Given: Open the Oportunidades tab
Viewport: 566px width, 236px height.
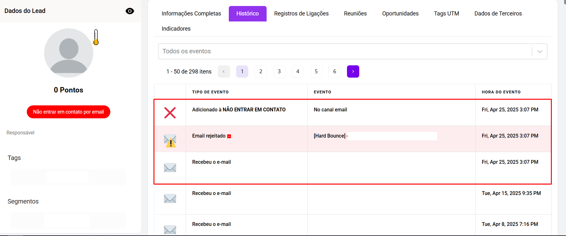Looking at the screenshot, I should [400, 14].
